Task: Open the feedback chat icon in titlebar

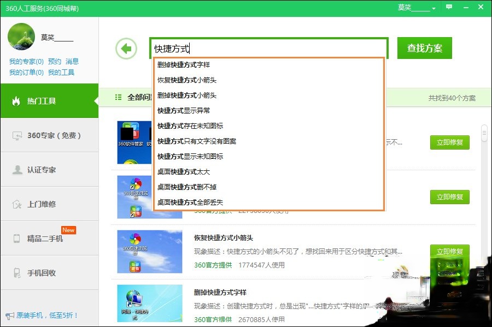Action: 449,7
